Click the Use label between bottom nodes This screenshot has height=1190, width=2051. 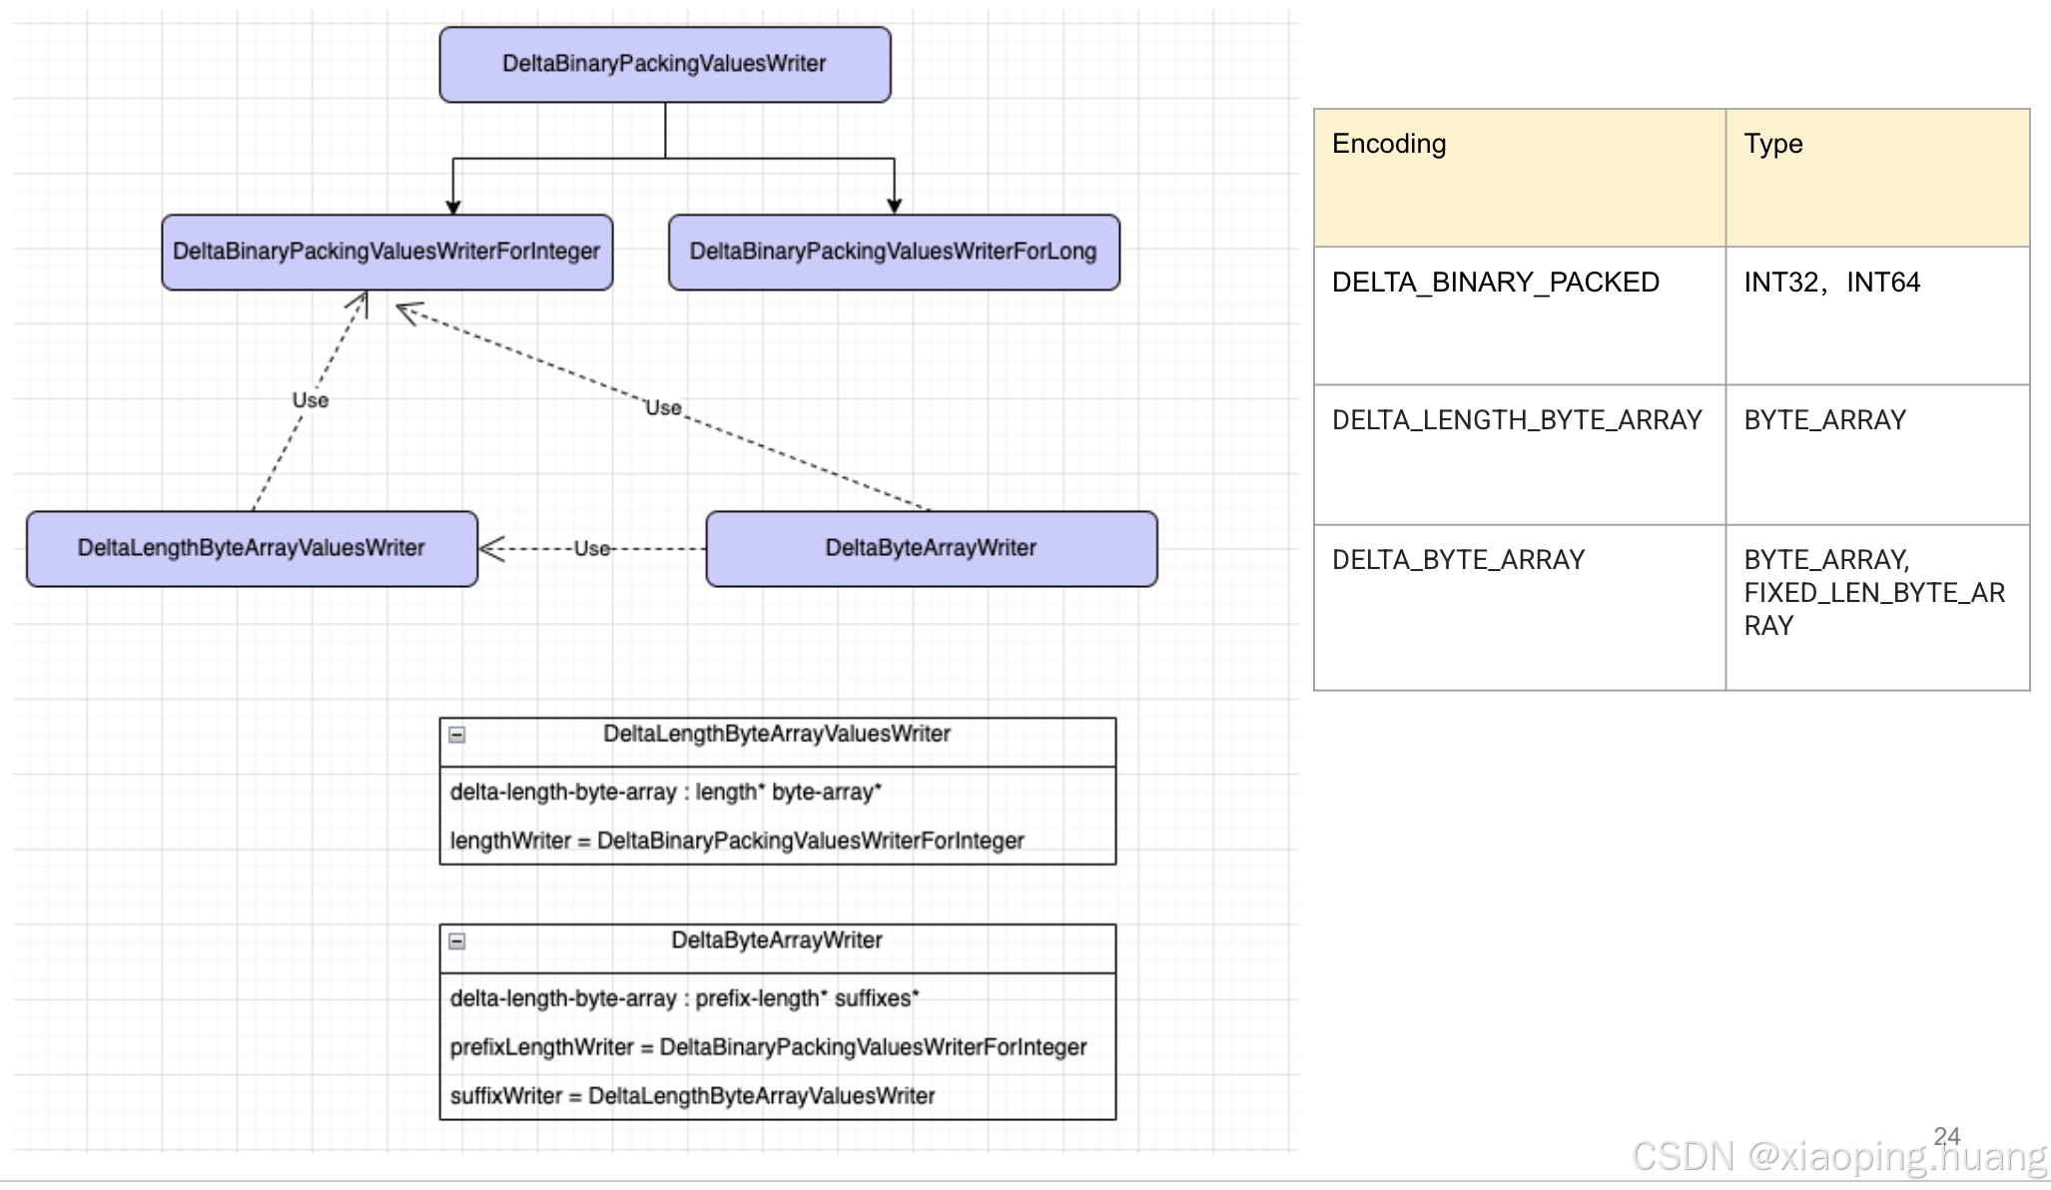click(591, 548)
